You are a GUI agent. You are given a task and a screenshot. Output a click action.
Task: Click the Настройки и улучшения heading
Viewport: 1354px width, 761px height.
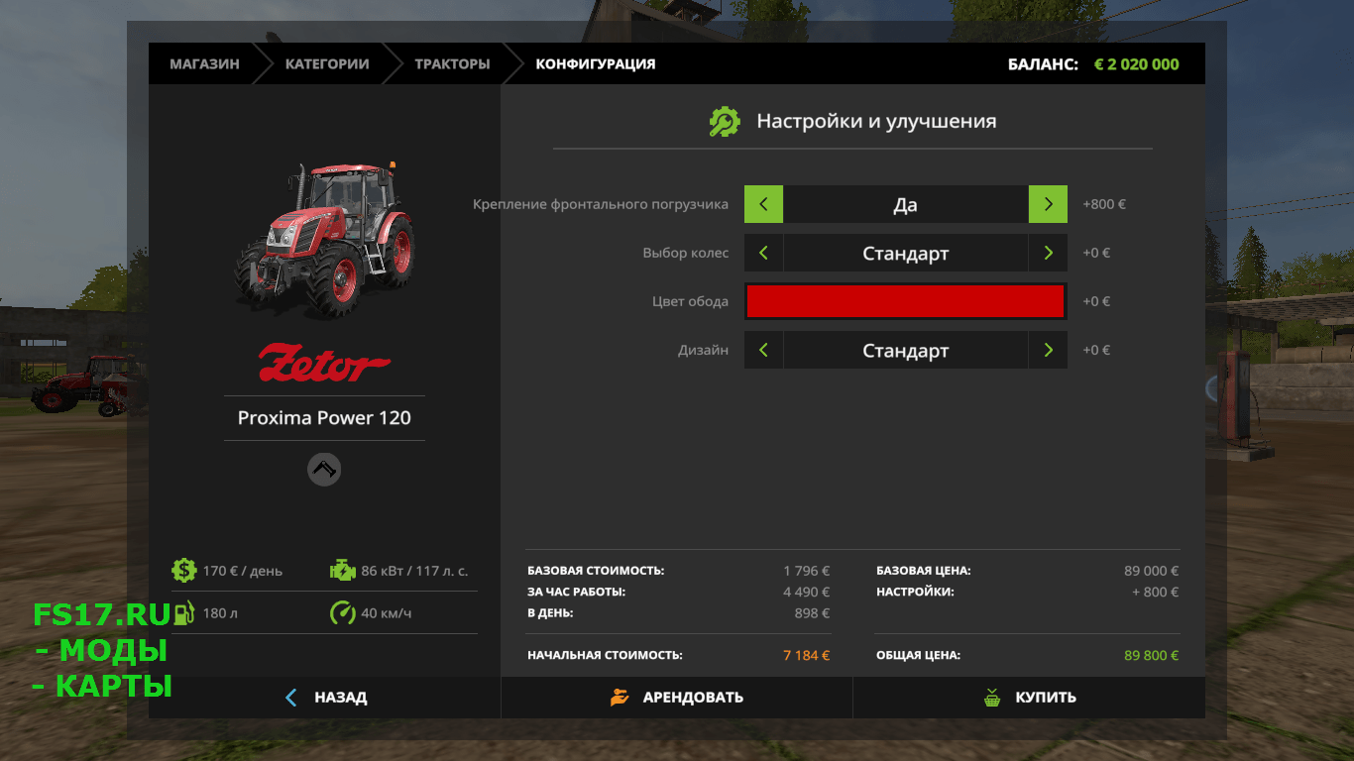coord(876,121)
